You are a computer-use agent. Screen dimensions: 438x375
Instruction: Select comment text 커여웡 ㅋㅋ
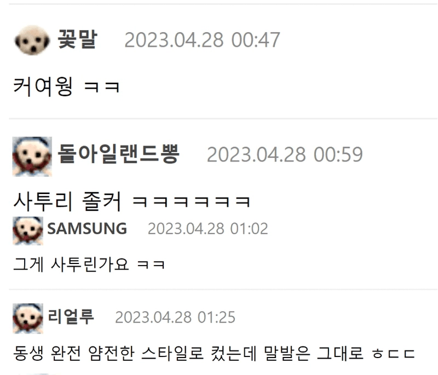(x=66, y=87)
